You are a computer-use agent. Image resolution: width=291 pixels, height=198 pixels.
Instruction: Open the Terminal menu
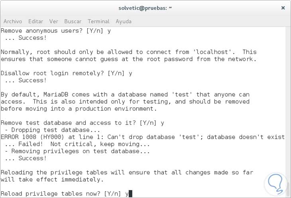(98, 21)
